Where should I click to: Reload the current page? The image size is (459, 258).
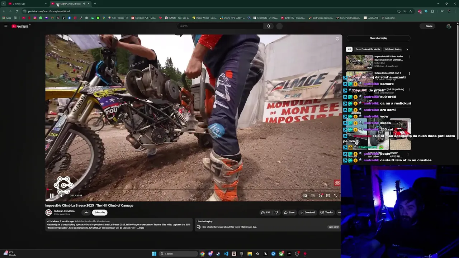(x=16, y=11)
